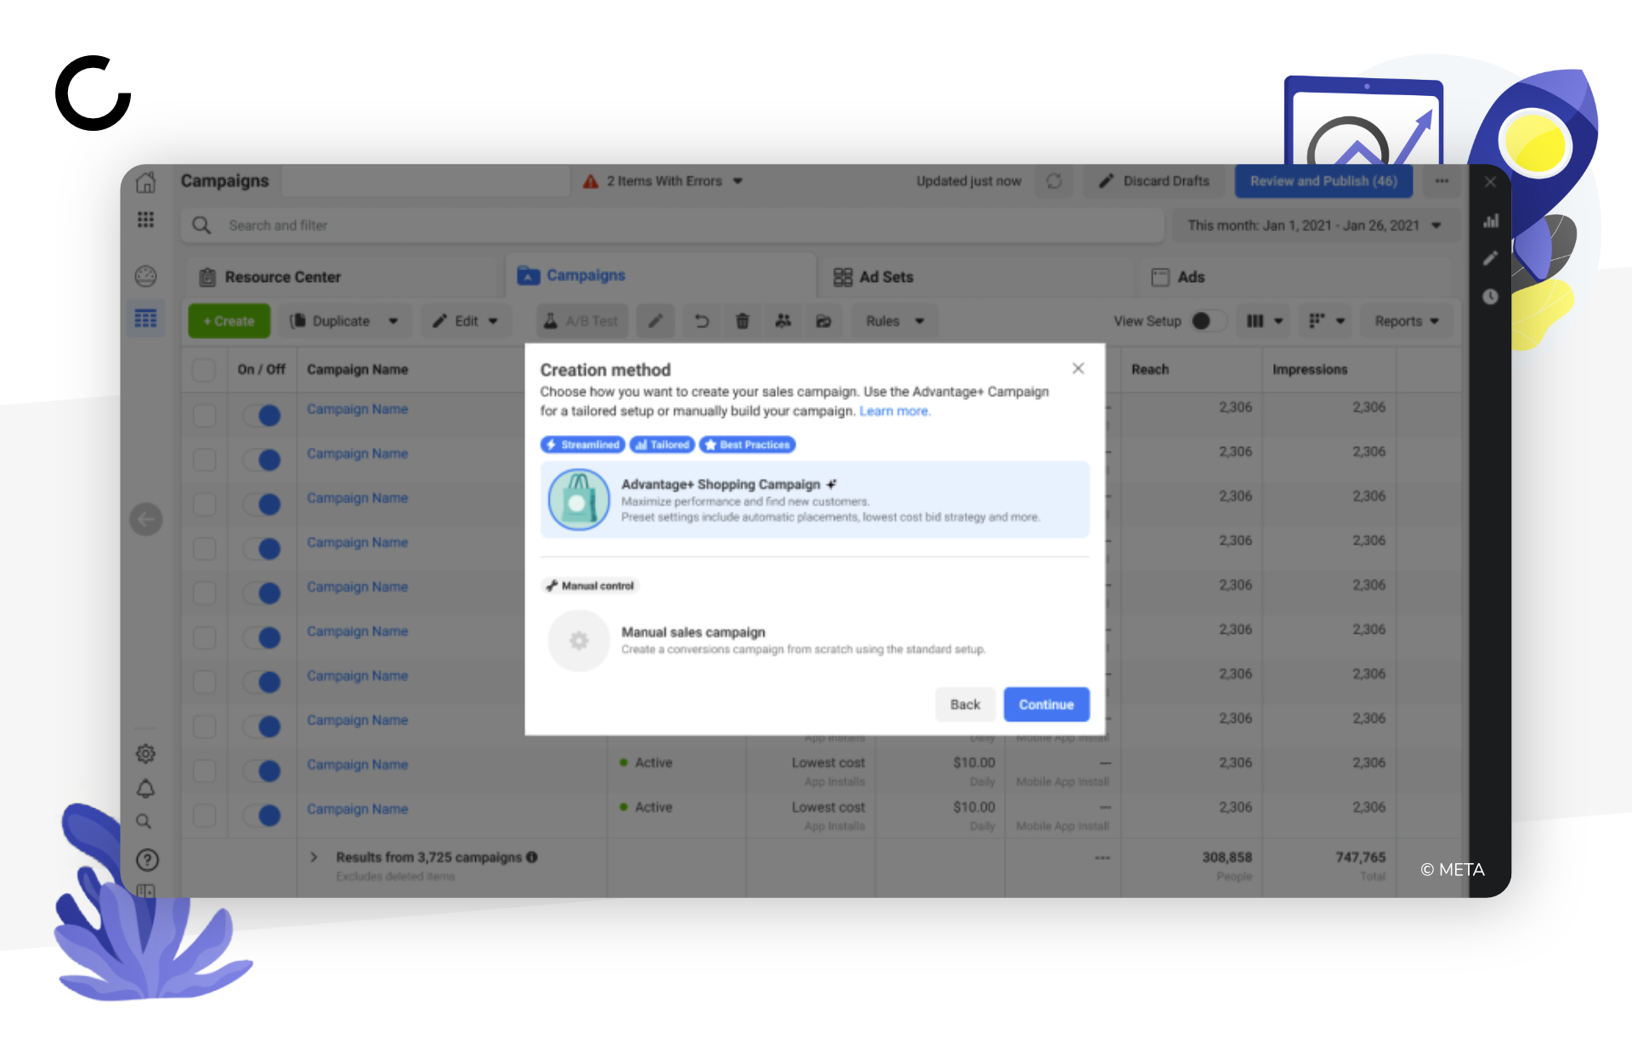Click the Duplicate button
The height and width of the screenshot is (1062, 1632).
pyautogui.click(x=331, y=321)
